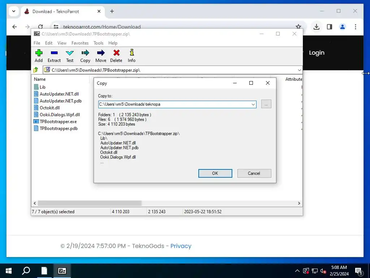Click the Add toolbar icon in 7-Zip

pyautogui.click(x=39, y=55)
